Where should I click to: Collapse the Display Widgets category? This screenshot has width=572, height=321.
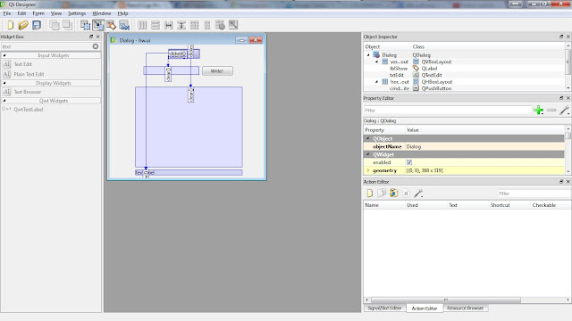(x=4, y=83)
